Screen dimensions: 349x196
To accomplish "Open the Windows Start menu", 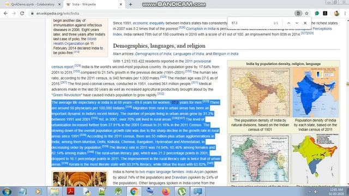I will tap(7, 191).
